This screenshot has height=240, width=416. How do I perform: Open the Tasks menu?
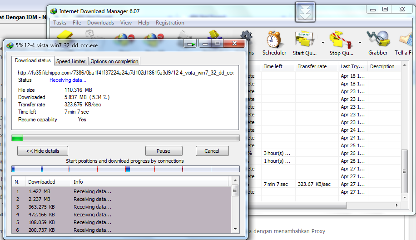(59, 23)
